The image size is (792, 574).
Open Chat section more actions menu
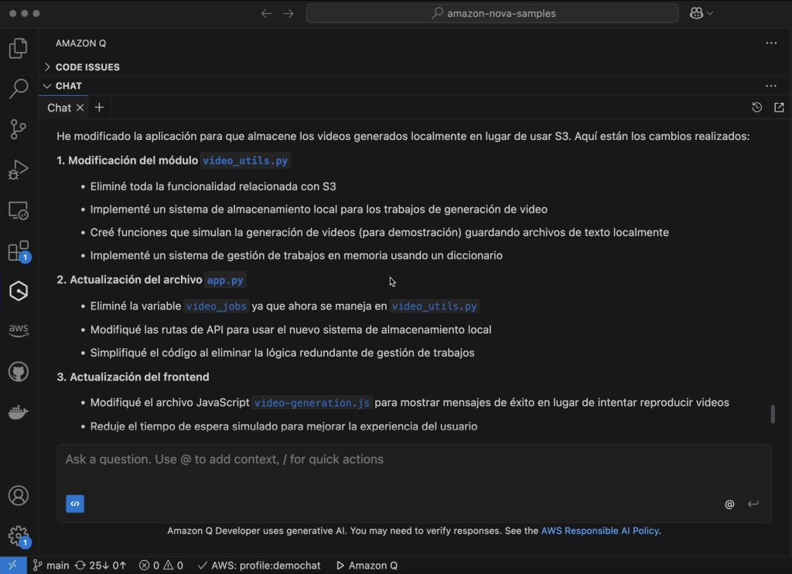tap(771, 86)
